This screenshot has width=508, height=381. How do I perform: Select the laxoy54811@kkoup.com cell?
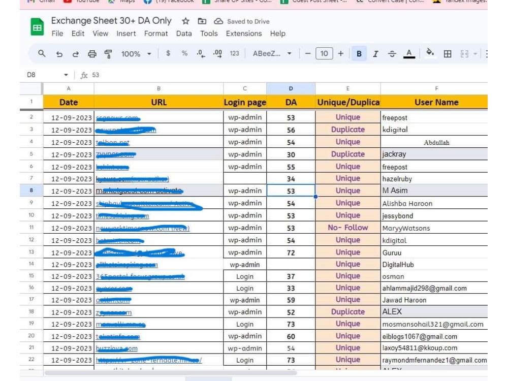pyautogui.click(x=434, y=348)
